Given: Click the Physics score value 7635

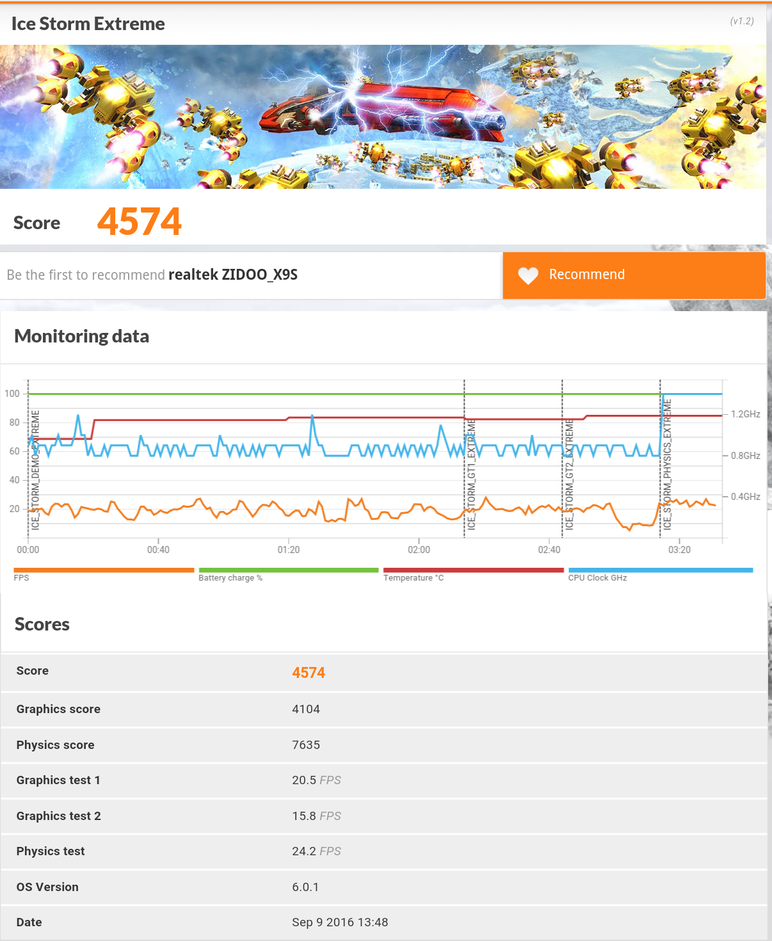Looking at the screenshot, I should coord(306,745).
